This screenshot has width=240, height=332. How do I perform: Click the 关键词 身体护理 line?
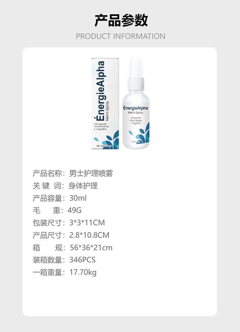click(x=65, y=186)
